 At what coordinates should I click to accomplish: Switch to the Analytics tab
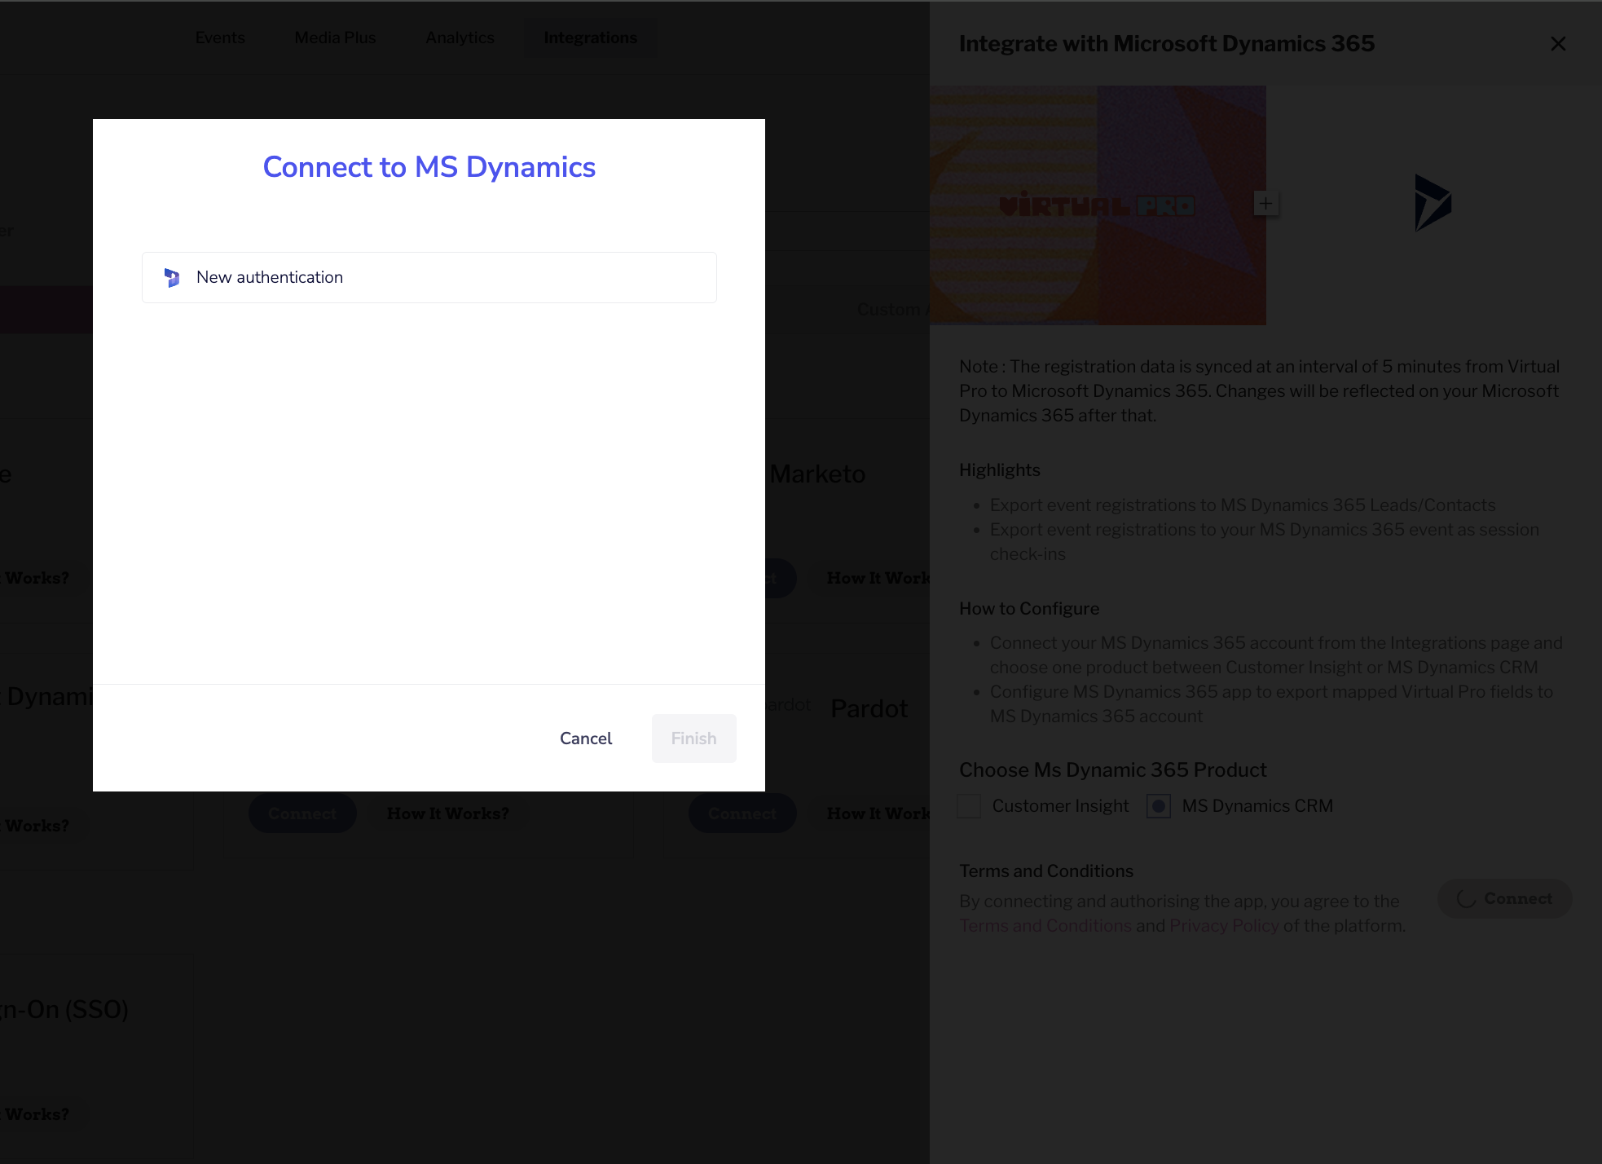click(x=460, y=37)
